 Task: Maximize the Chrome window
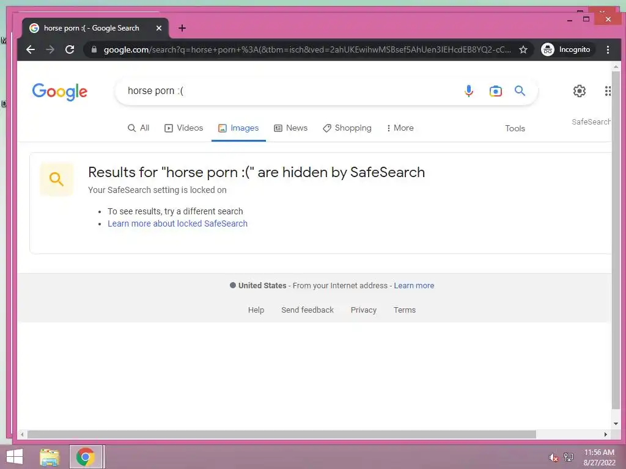(x=586, y=19)
